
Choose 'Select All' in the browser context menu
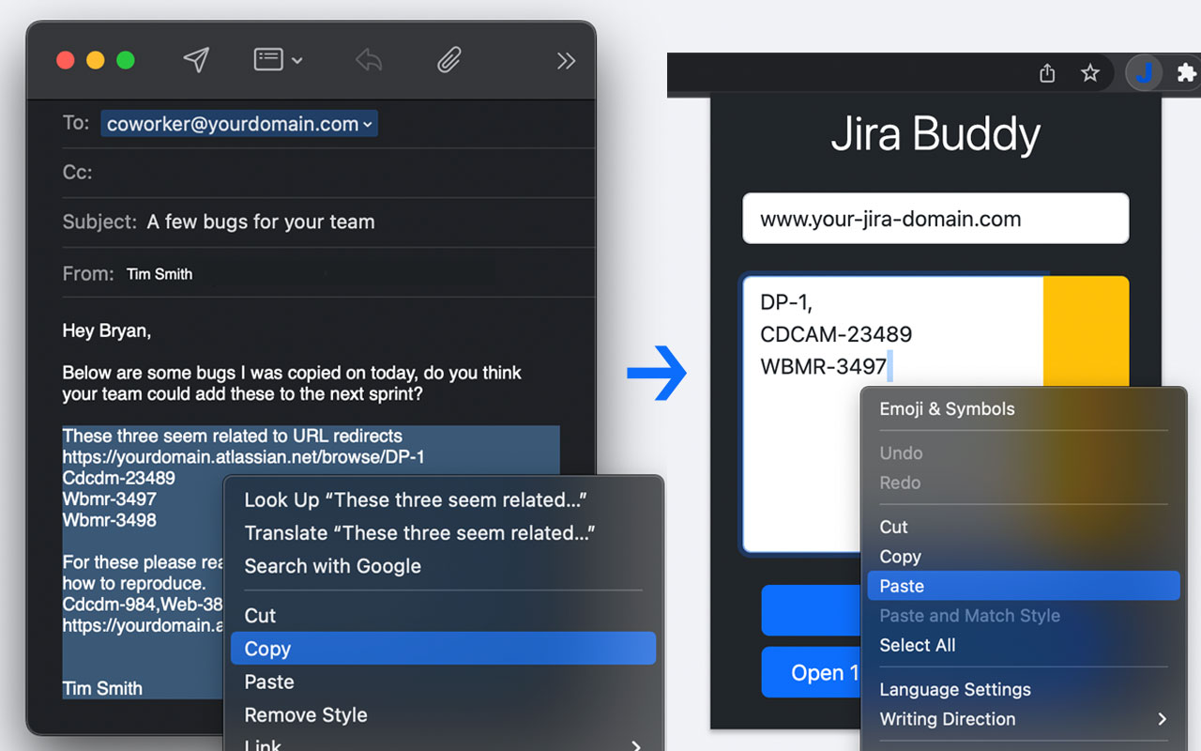(1024, 645)
